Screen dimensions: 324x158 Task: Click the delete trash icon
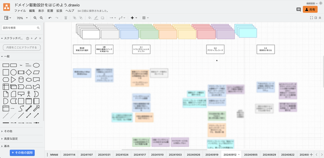click(x=66, y=18)
